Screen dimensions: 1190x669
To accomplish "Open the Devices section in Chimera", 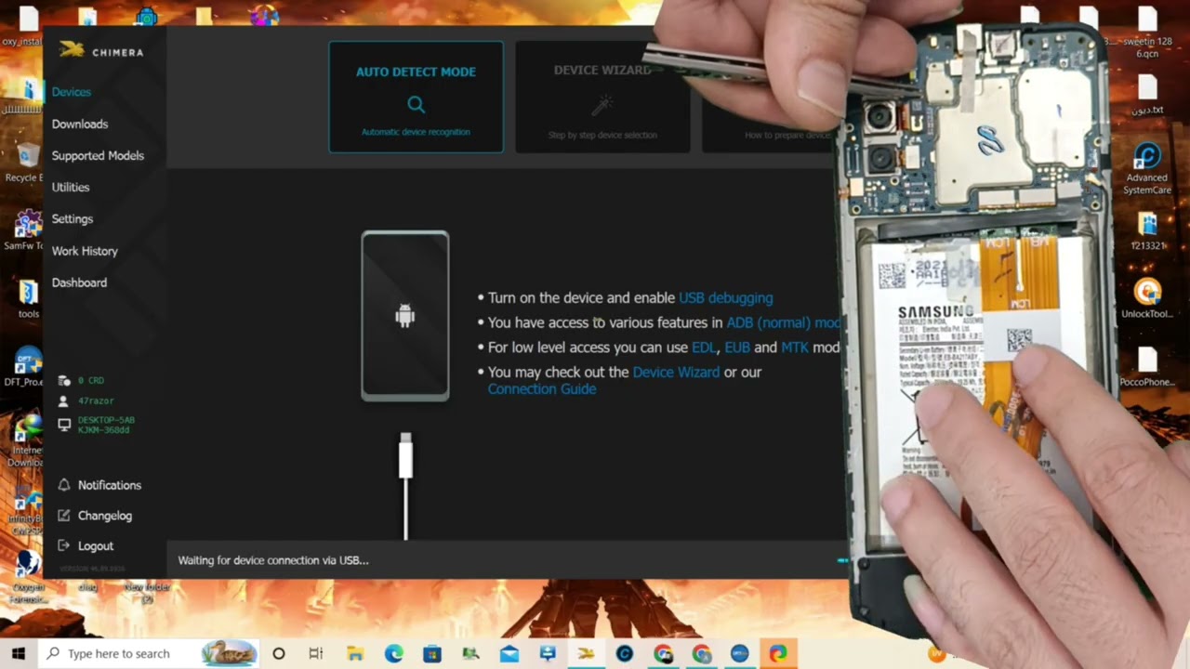I will (72, 92).
